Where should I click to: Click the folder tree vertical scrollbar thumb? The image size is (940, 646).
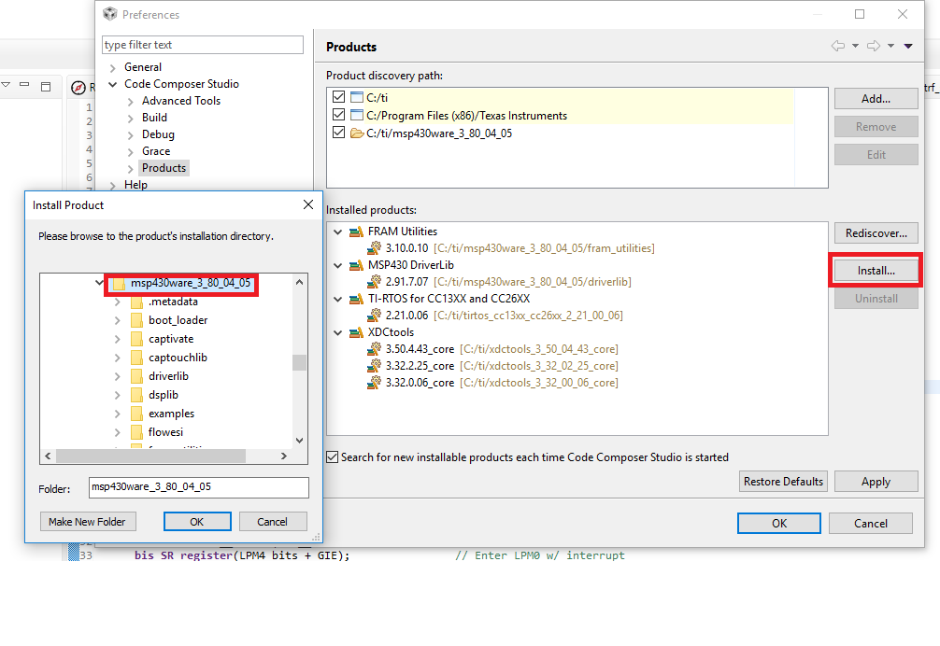(299, 362)
